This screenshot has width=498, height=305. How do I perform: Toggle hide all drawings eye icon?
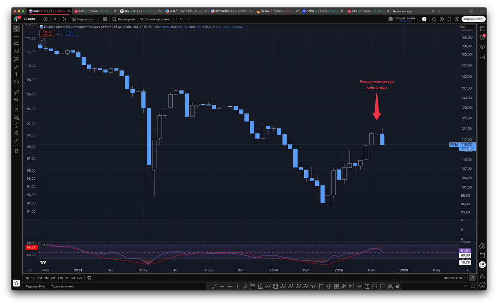(16, 133)
